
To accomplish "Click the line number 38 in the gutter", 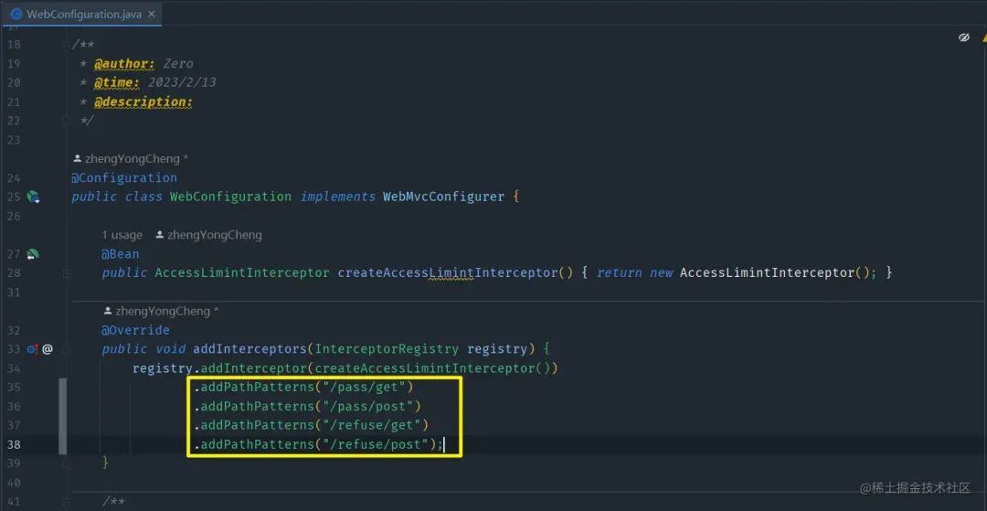I will coord(14,445).
